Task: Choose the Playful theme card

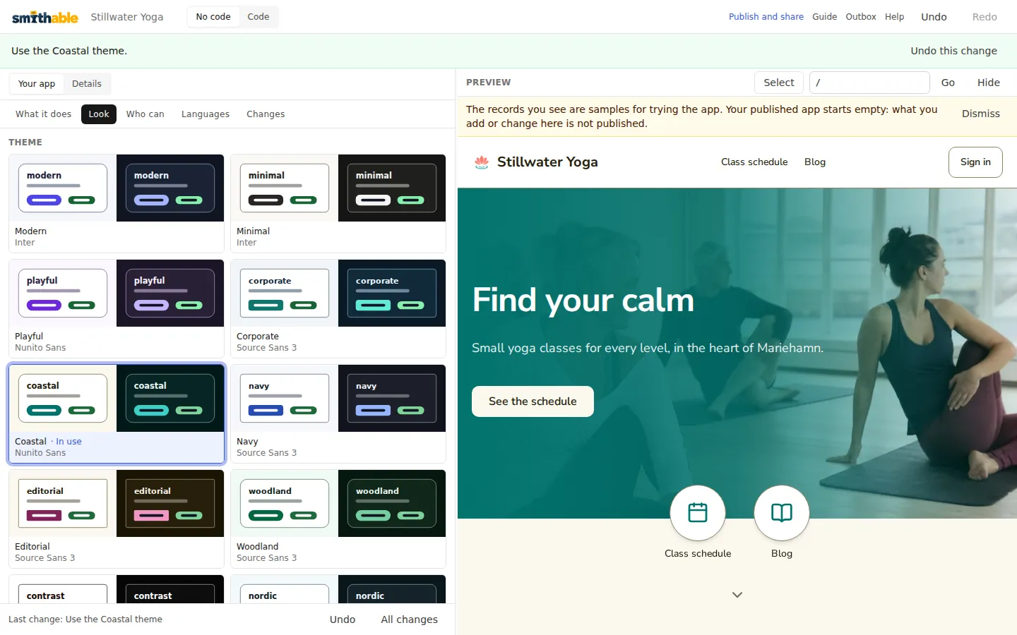Action: 117,308
